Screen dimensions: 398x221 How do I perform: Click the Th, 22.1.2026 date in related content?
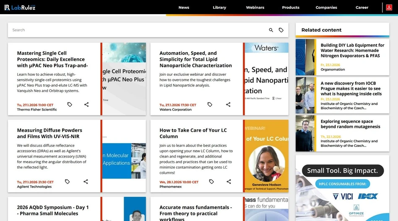tap(330, 136)
